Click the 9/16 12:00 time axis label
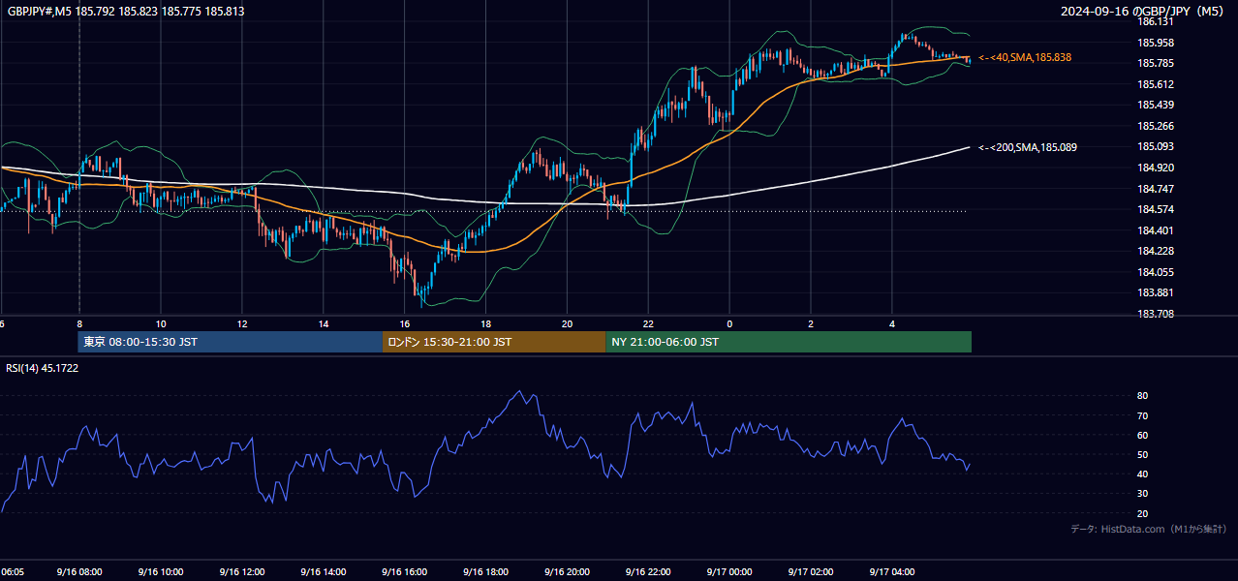The height and width of the screenshot is (581, 1238). [x=241, y=572]
